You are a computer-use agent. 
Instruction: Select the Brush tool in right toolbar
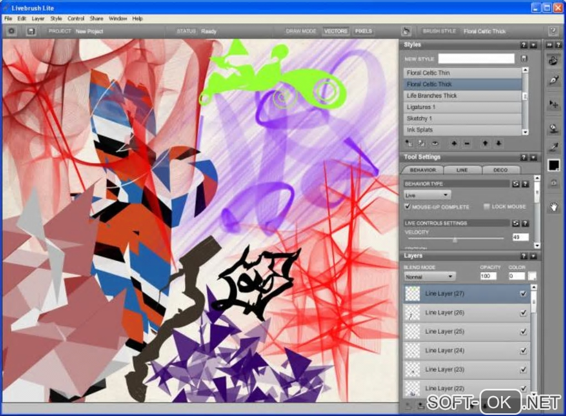pyautogui.click(x=553, y=60)
